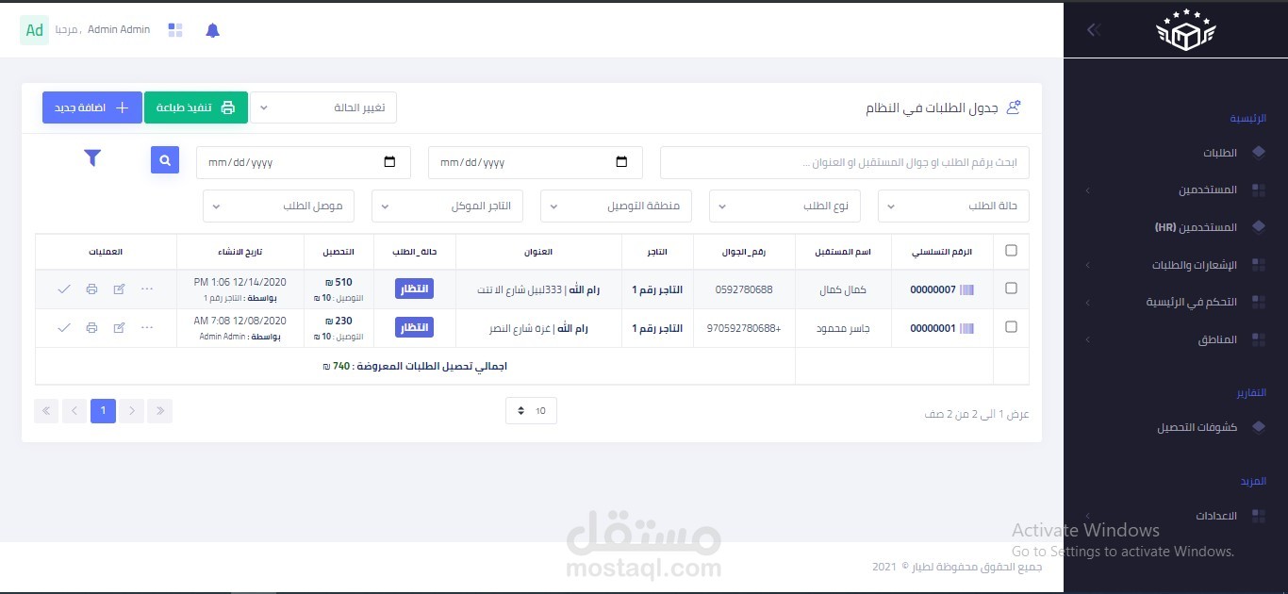The height and width of the screenshot is (594, 1288).
Task: Open the grid apps icon in header
Action: 175,30
